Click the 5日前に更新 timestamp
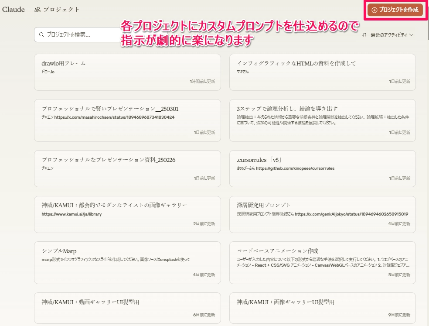This screenshot has width=429, height=326. (x=399, y=275)
